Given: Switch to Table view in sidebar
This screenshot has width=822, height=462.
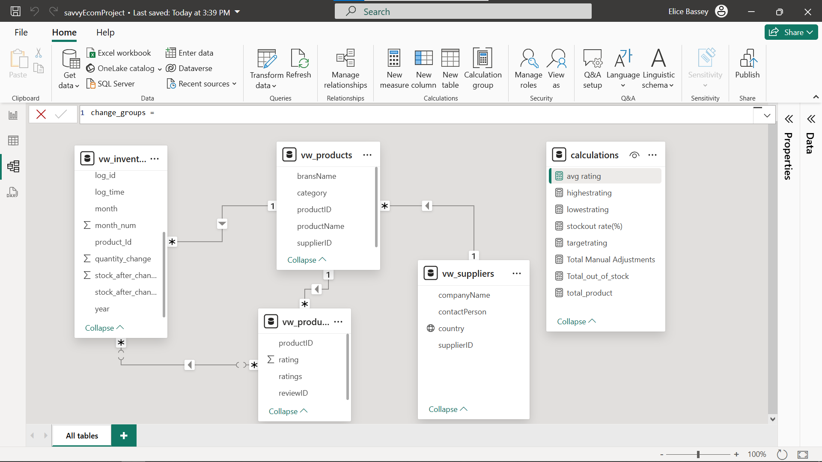Looking at the screenshot, I should pos(13,140).
